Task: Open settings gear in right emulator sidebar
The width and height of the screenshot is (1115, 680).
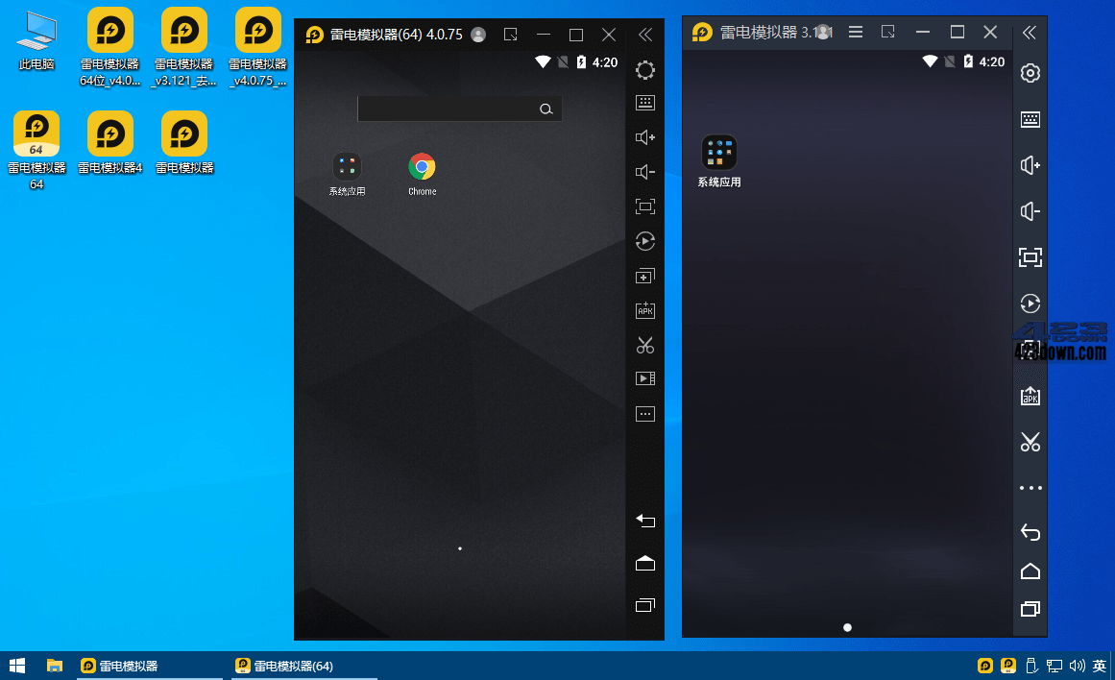Action: 1030,73
